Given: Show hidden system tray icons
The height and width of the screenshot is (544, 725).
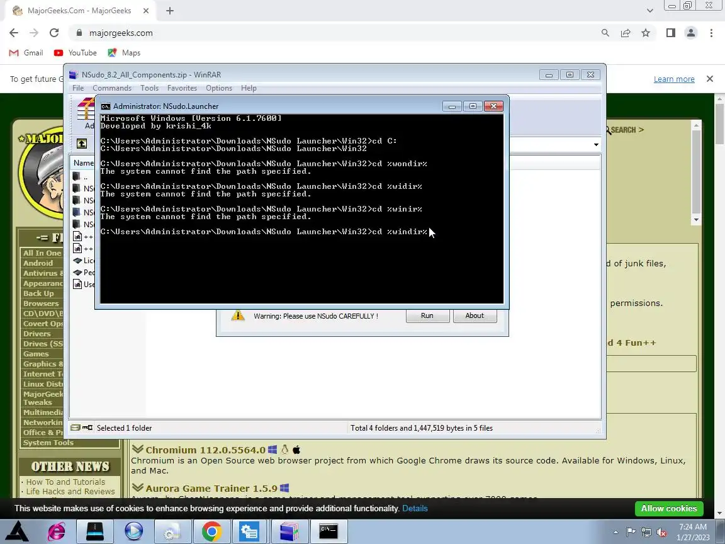Looking at the screenshot, I should [615, 532].
